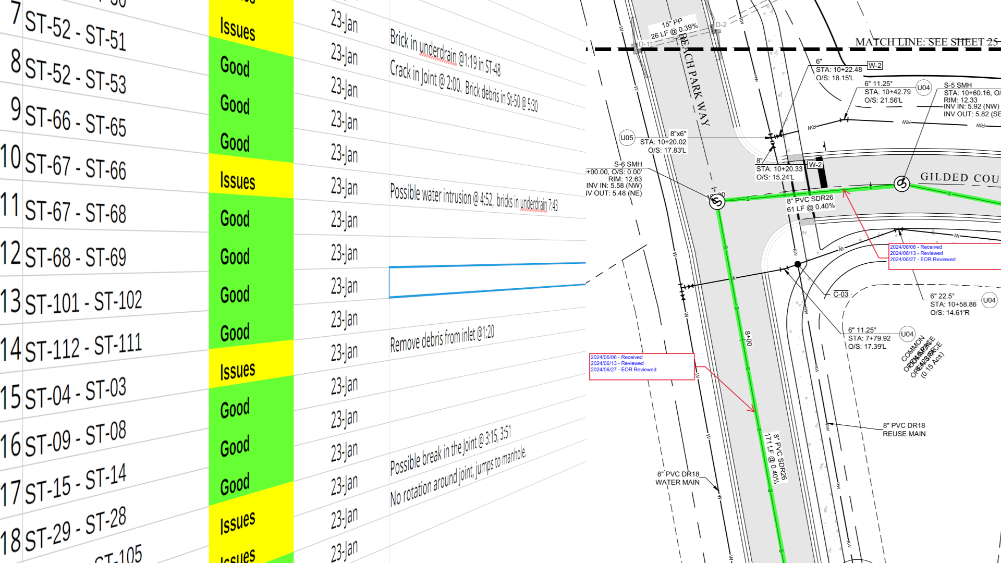Click the "Remove debris from inlet @1:20" comment
Image resolution: width=1001 pixels, height=563 pixels.
click(442, 339)
